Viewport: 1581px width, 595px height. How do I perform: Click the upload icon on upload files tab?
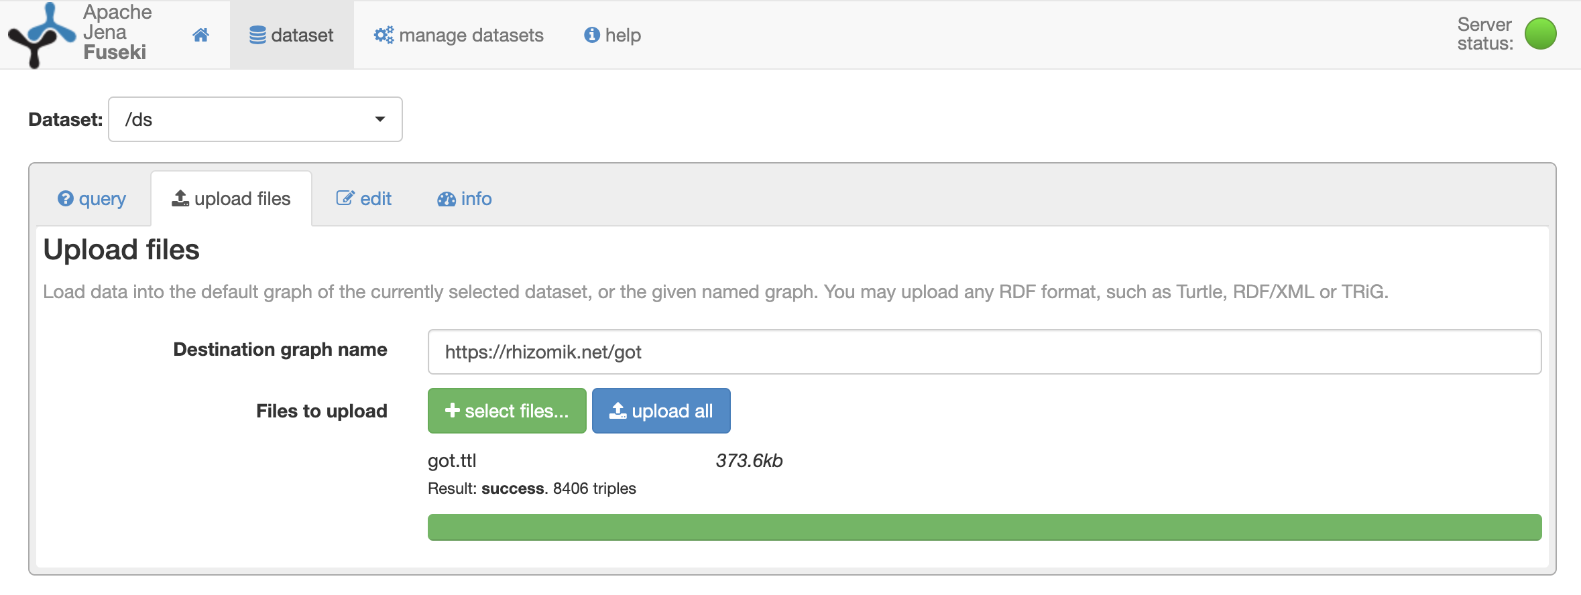pyautogui.click(x=180, y=198)
